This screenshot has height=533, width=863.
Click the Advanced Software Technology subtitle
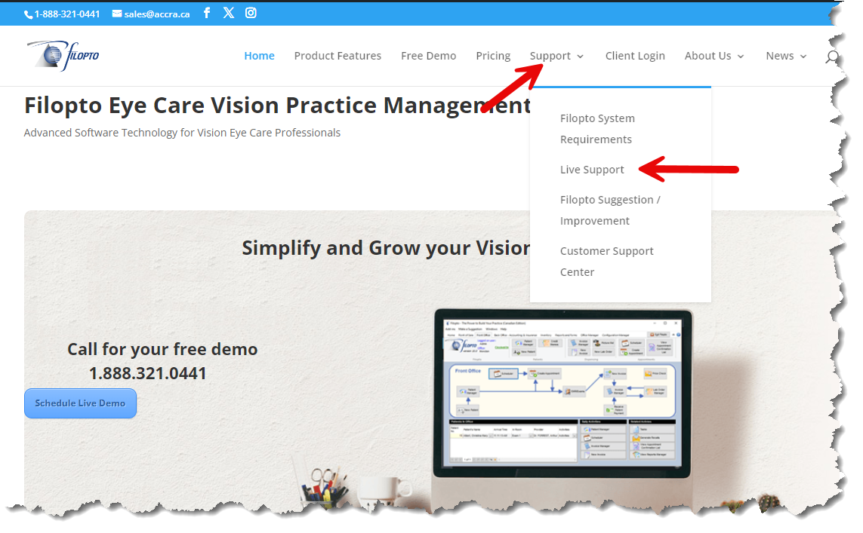(182, 133)
